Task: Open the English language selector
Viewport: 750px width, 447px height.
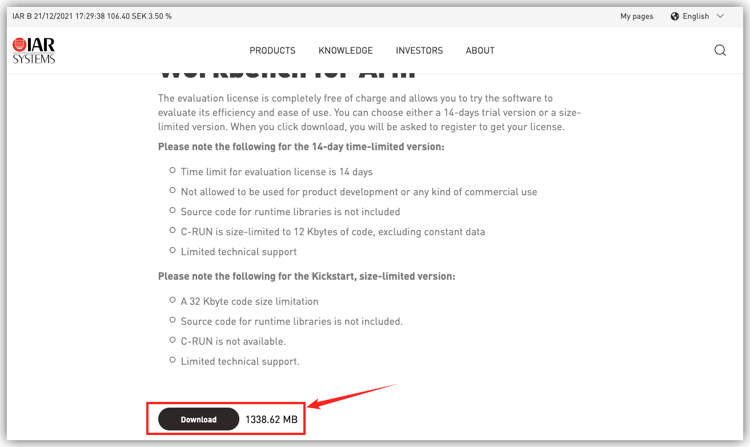Action: click(x=696, y=16)
